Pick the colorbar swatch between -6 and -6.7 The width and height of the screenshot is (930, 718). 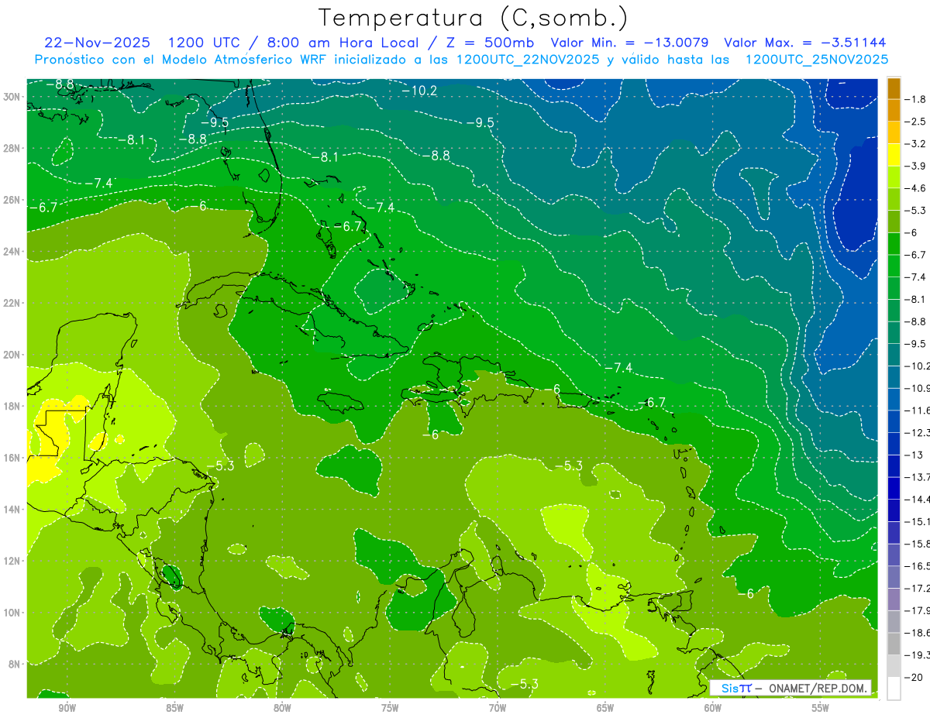pyautogui.click(x=894, y=244)
